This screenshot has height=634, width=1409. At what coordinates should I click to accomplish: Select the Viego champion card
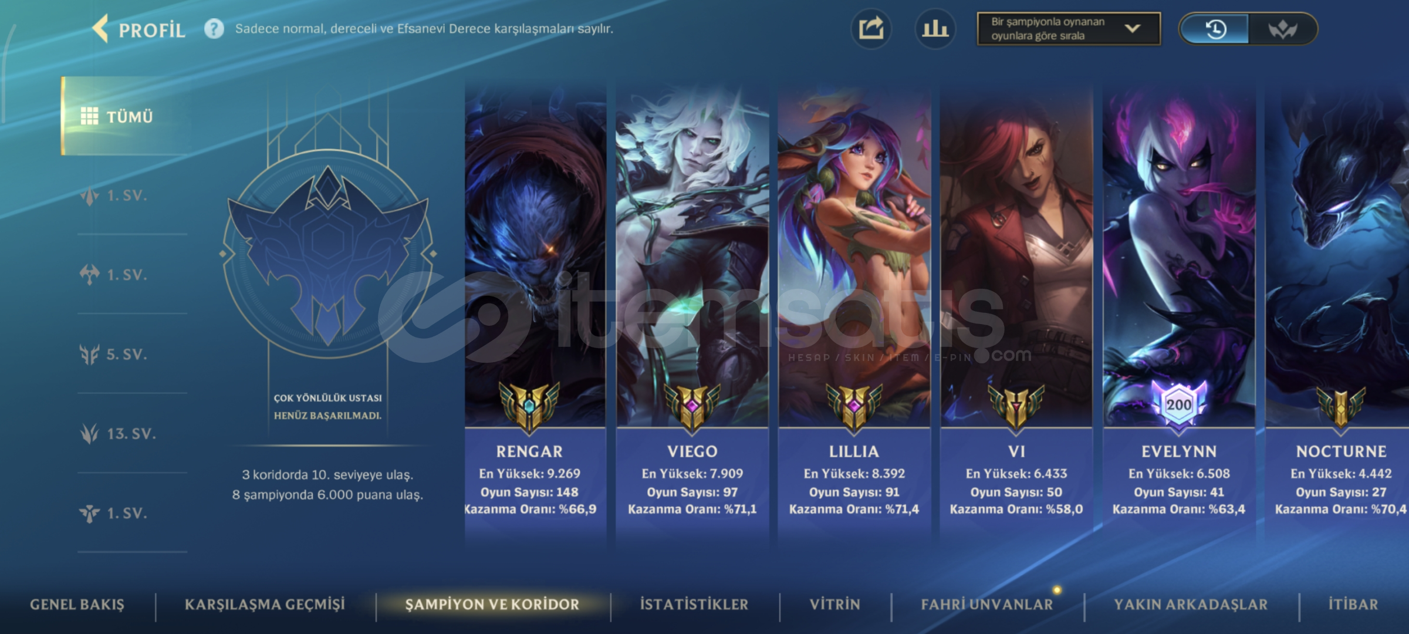tap(692, 311)
